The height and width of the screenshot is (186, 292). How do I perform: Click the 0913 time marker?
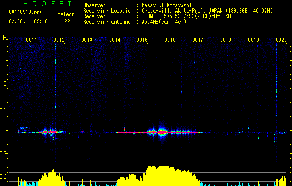click(87, 40)
